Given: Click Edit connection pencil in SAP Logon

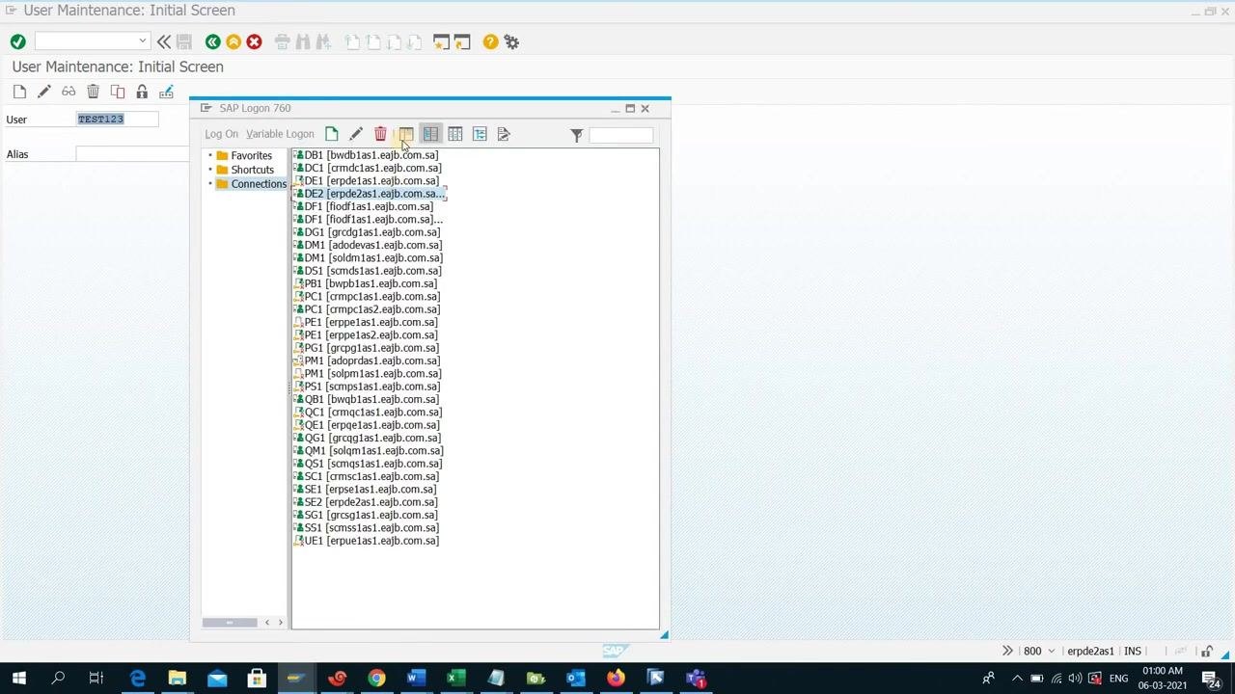Looking at the screenshot, I should (356, 134).
